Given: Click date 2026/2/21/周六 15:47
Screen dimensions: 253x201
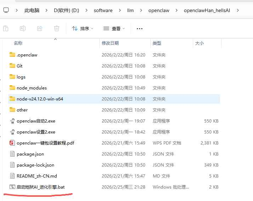Looking at the screenshot, I should [x=123, y=176].
